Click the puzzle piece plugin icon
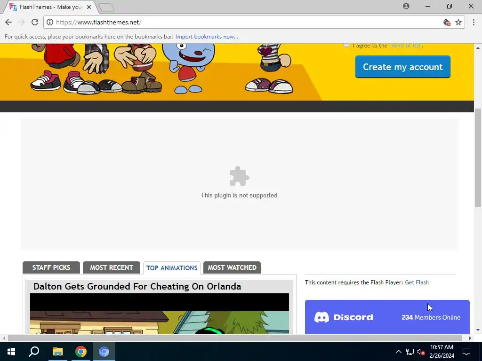482x361 pixels. (239, 176)
